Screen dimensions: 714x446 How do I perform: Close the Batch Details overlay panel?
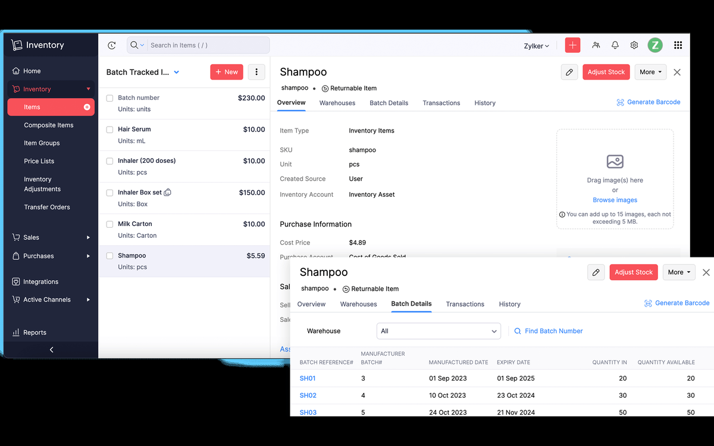click(x=706, y=272)
